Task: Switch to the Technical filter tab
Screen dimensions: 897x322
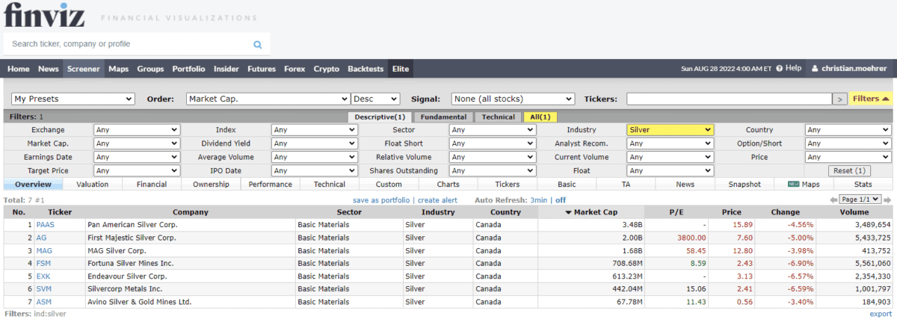Action: point(499,117)
